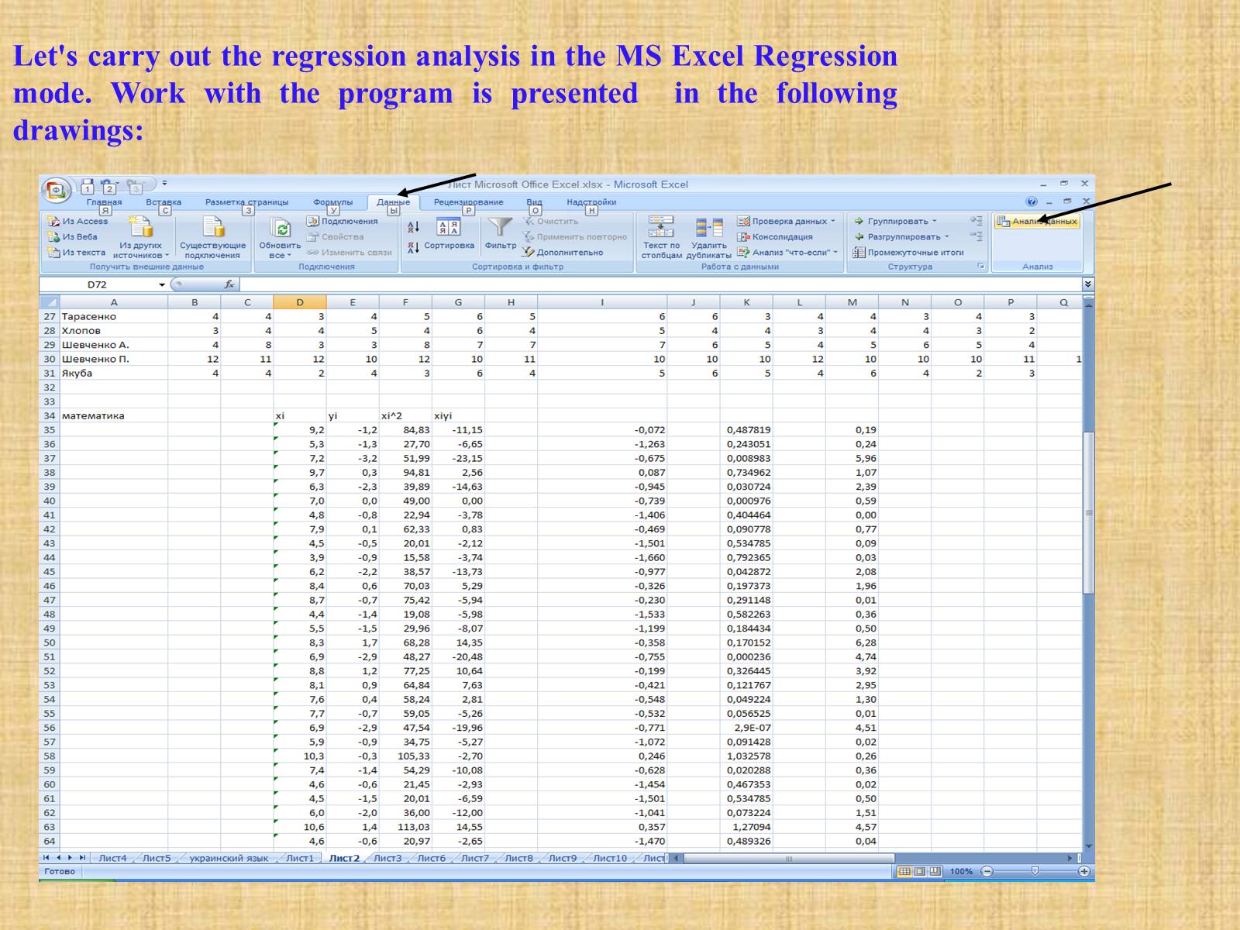
Task: Click the 'xi^2' header cell
Action: coord(405,415)
